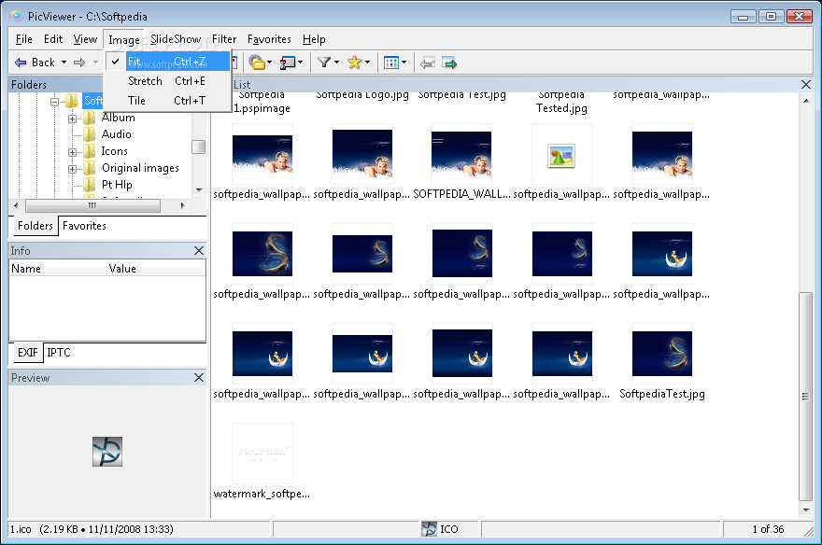Switch to the EXIF tab
Viewport: 822px width, 545px height.
28,353
